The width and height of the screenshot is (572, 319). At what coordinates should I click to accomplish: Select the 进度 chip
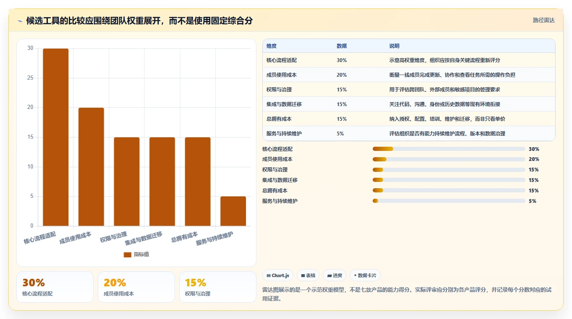tap(334, 275)
